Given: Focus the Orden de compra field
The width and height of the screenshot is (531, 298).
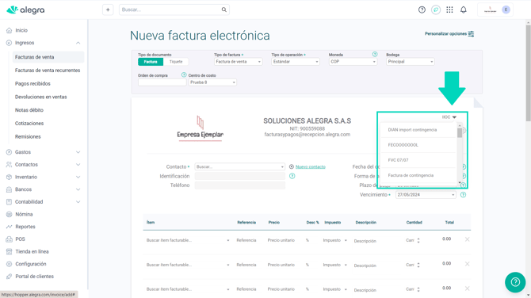Looking at the screenshot, I should coord(162,82).
